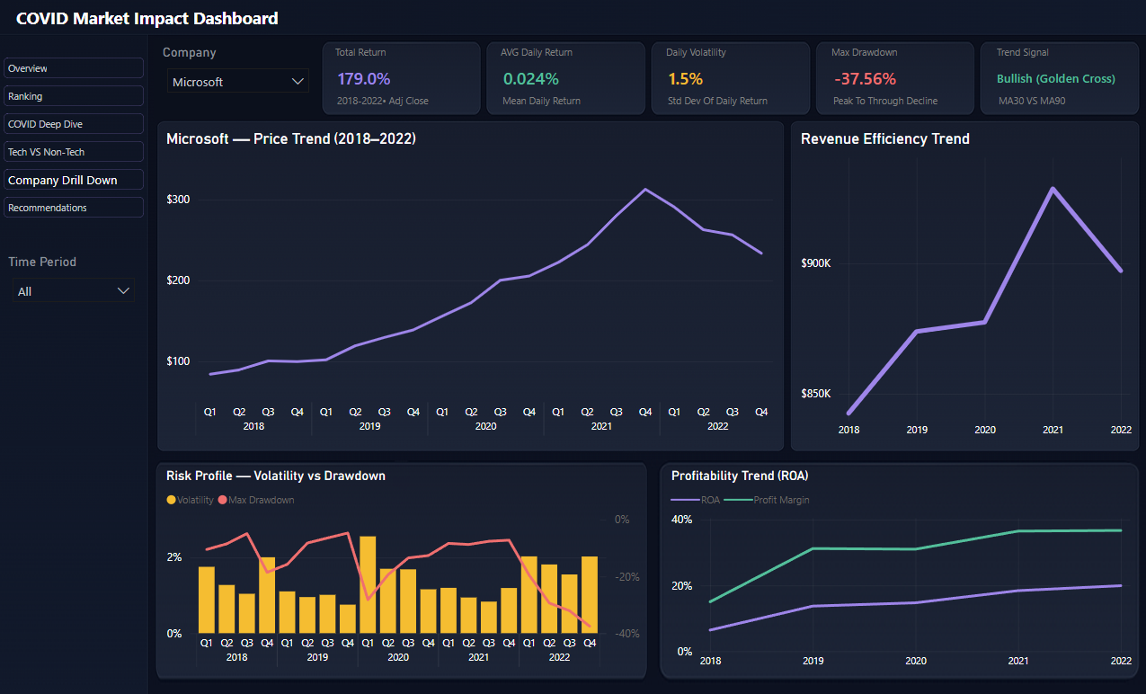Viewport: 1146px width, 694px height.
Task: Open COVID Deep Dive page
Action: pyautogui.click(x=74, y=124)
